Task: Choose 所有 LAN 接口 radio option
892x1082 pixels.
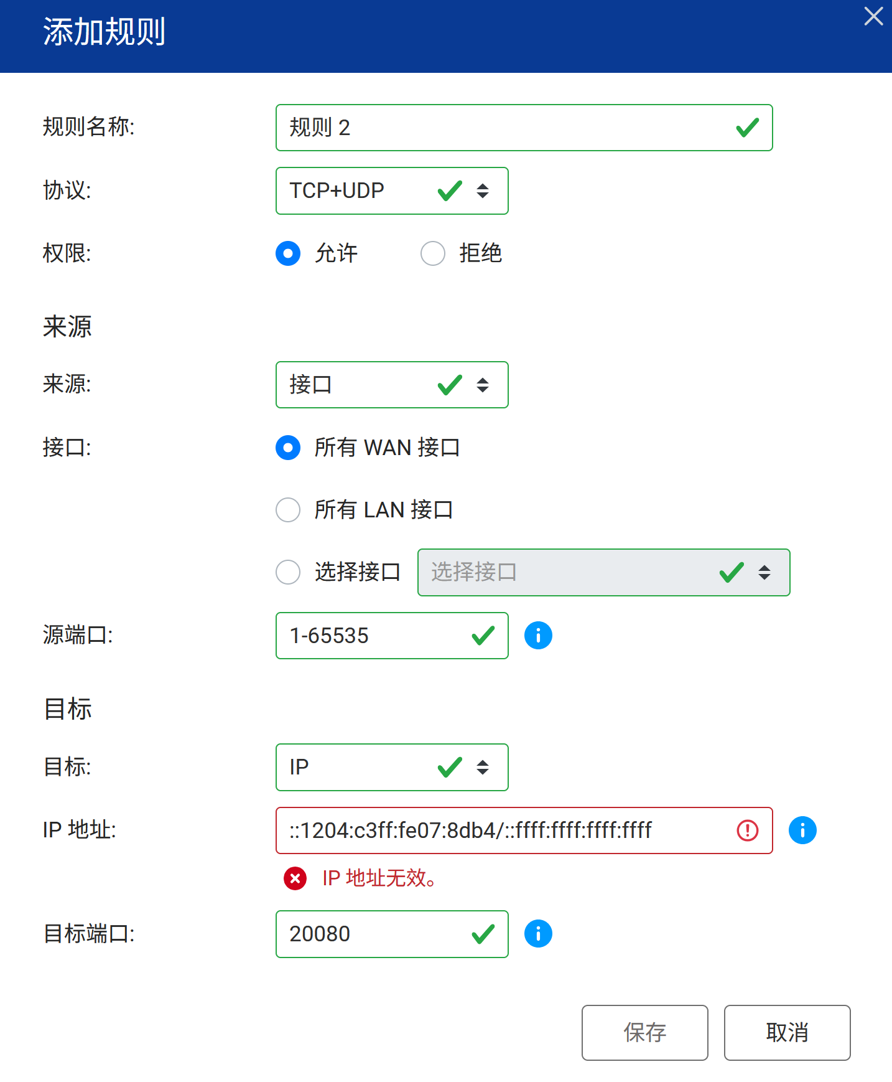Action: (x=288, y=510)
